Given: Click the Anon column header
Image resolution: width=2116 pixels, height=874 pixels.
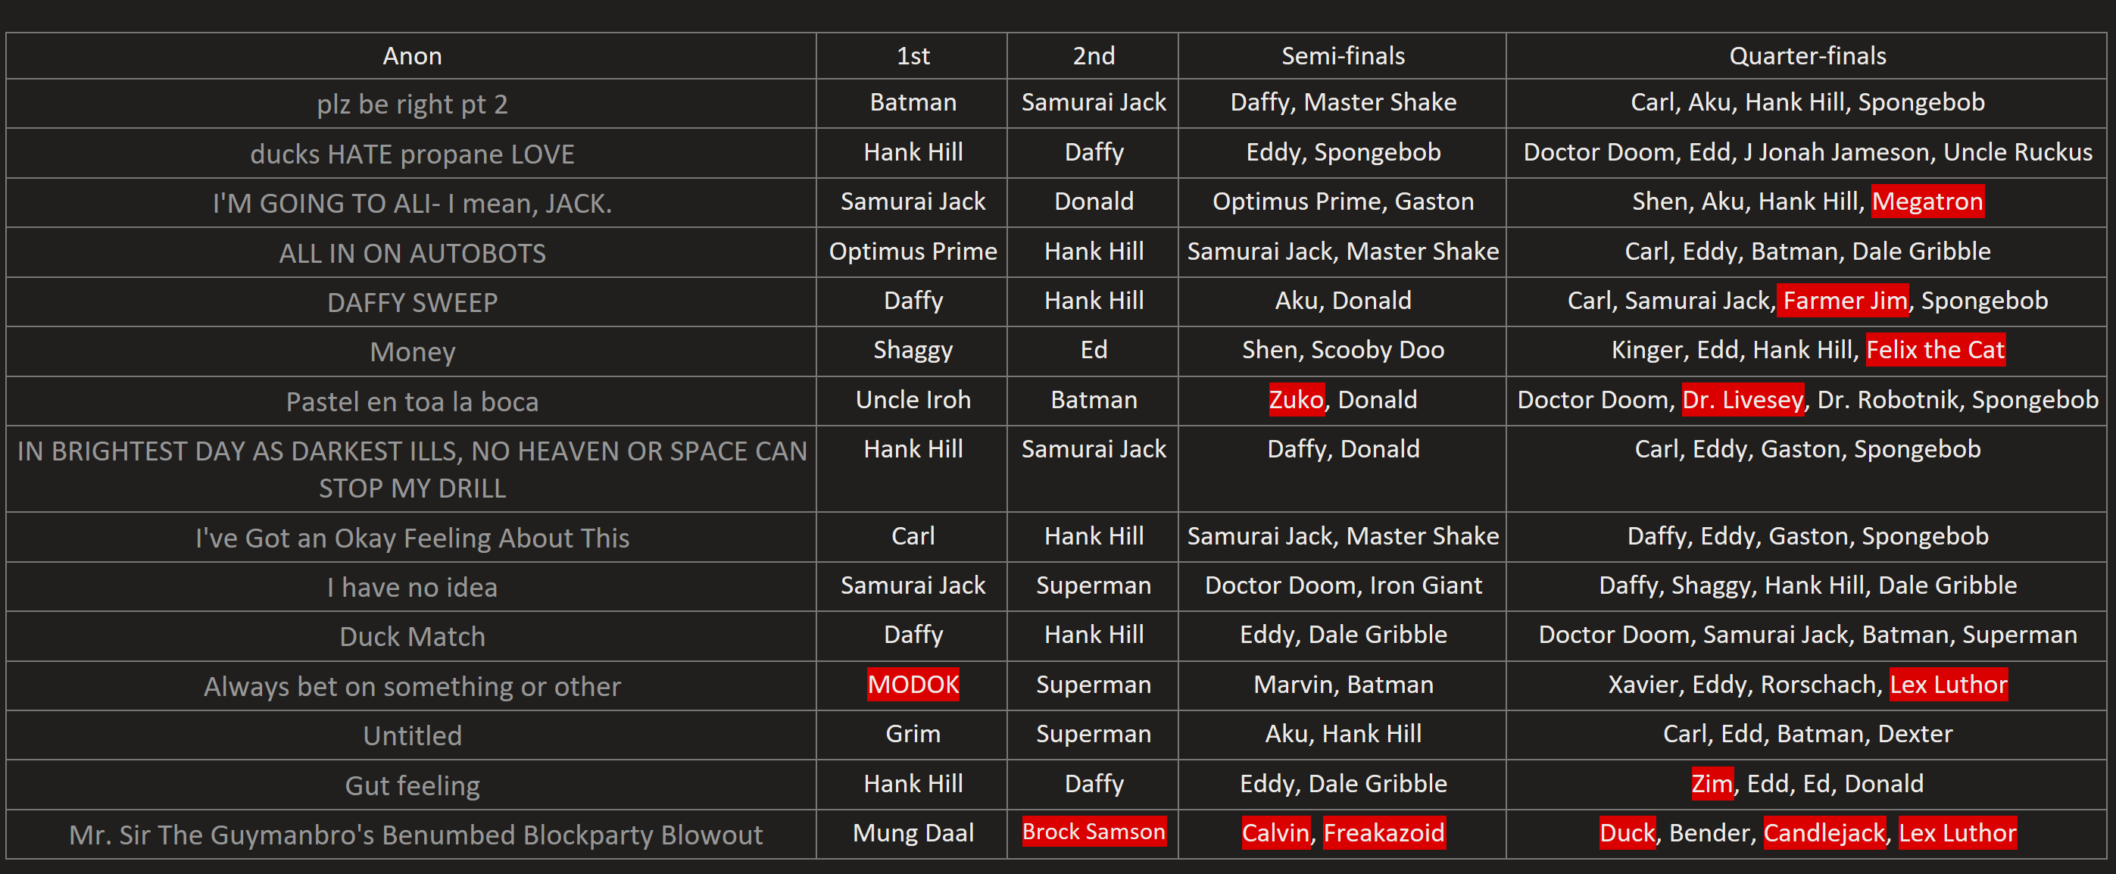Looking at the screenshot, I should [411, 56].
